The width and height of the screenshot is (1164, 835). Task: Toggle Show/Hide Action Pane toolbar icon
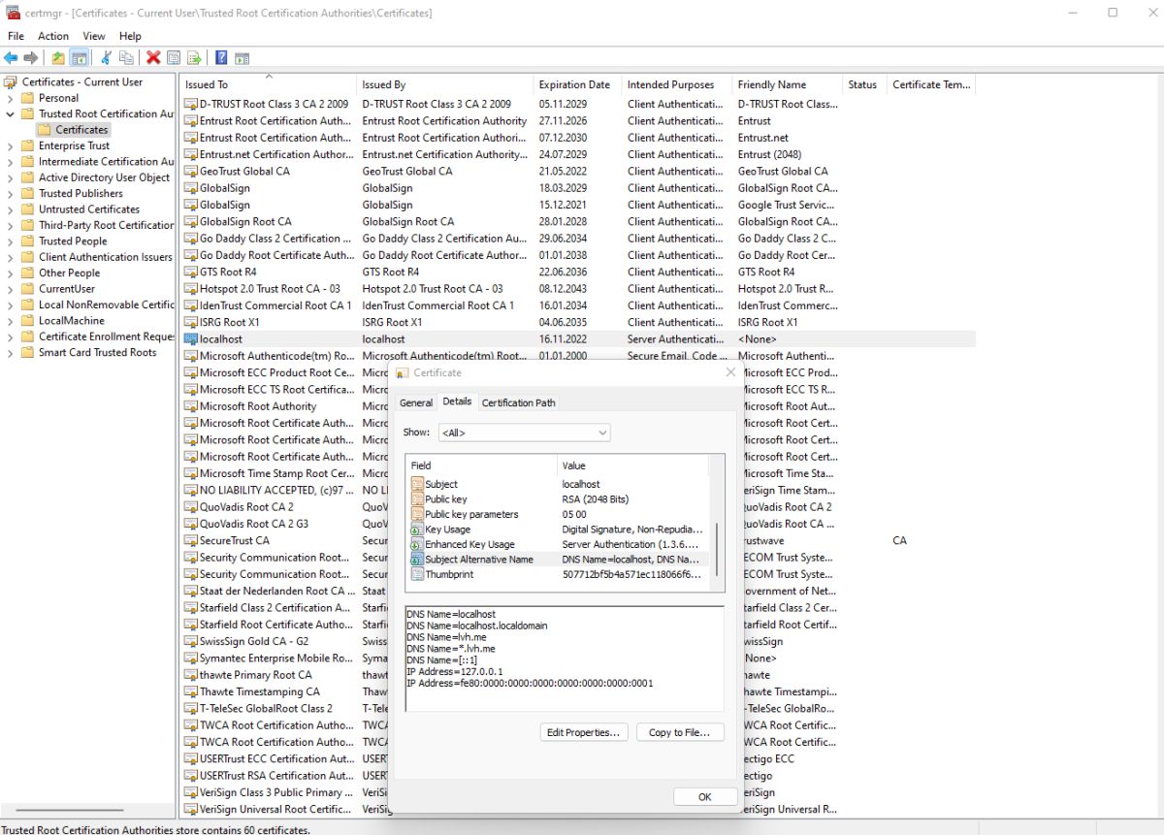(x=242, y=58)
